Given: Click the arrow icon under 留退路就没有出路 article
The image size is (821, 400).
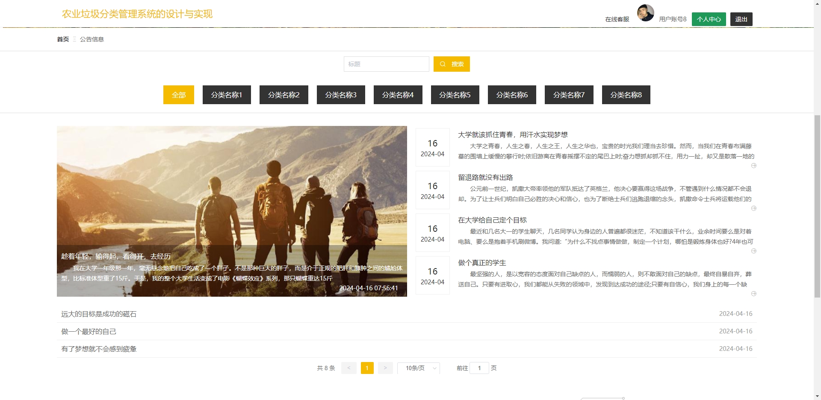Looking at the screenshot, I should 753,208.
